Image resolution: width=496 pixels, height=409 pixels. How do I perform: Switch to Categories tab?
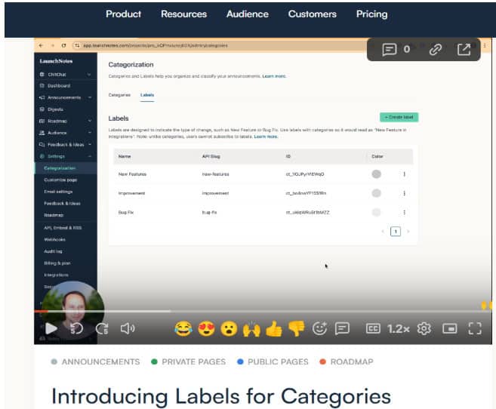tap(119, 95)
